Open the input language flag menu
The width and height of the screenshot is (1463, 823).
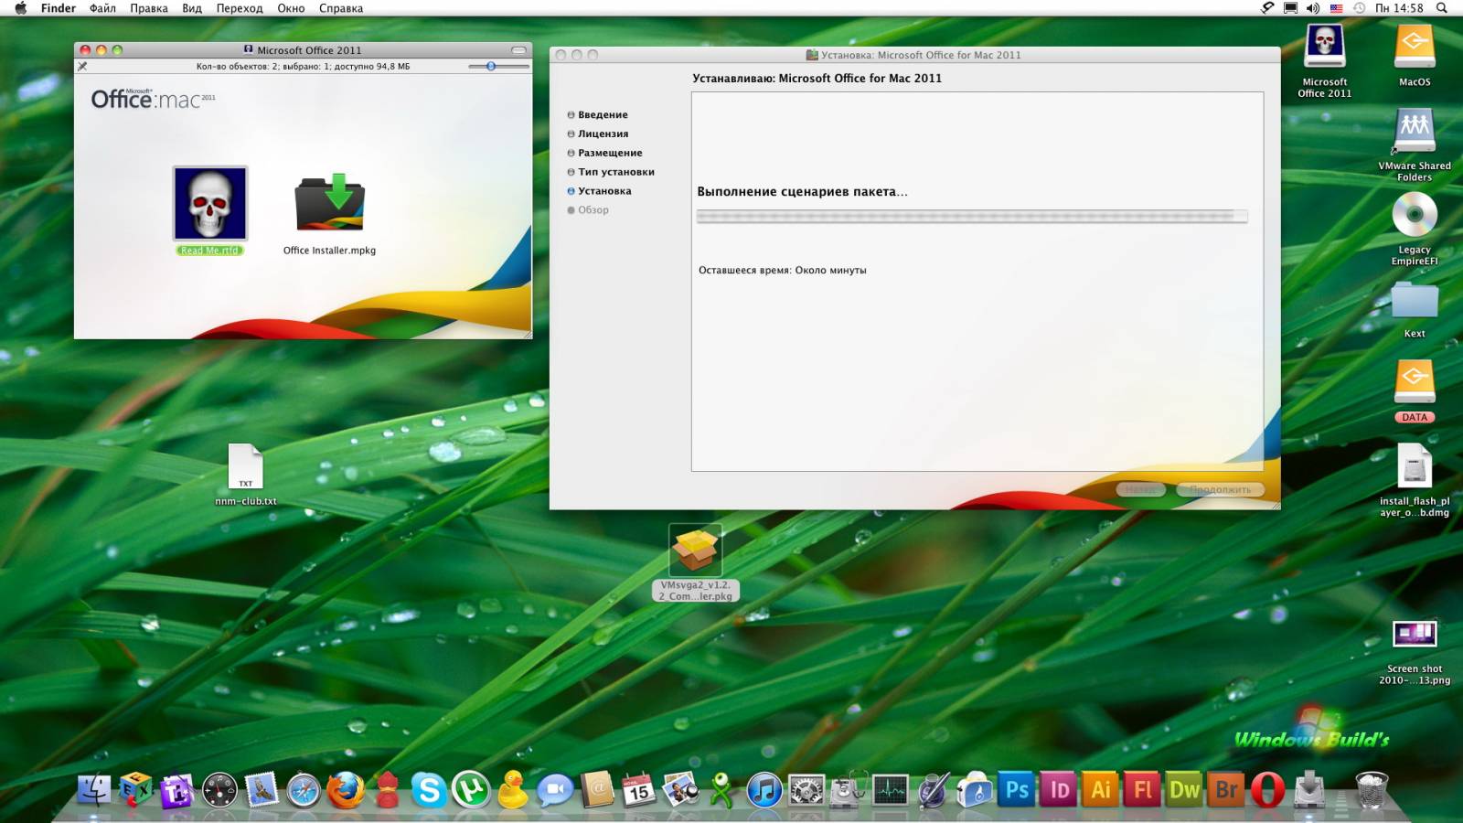[x=1336, y=8]
